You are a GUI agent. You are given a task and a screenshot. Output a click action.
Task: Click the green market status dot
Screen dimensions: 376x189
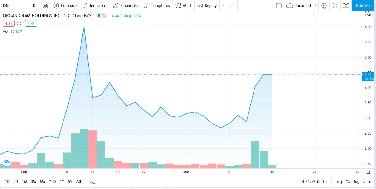[99, 16]
